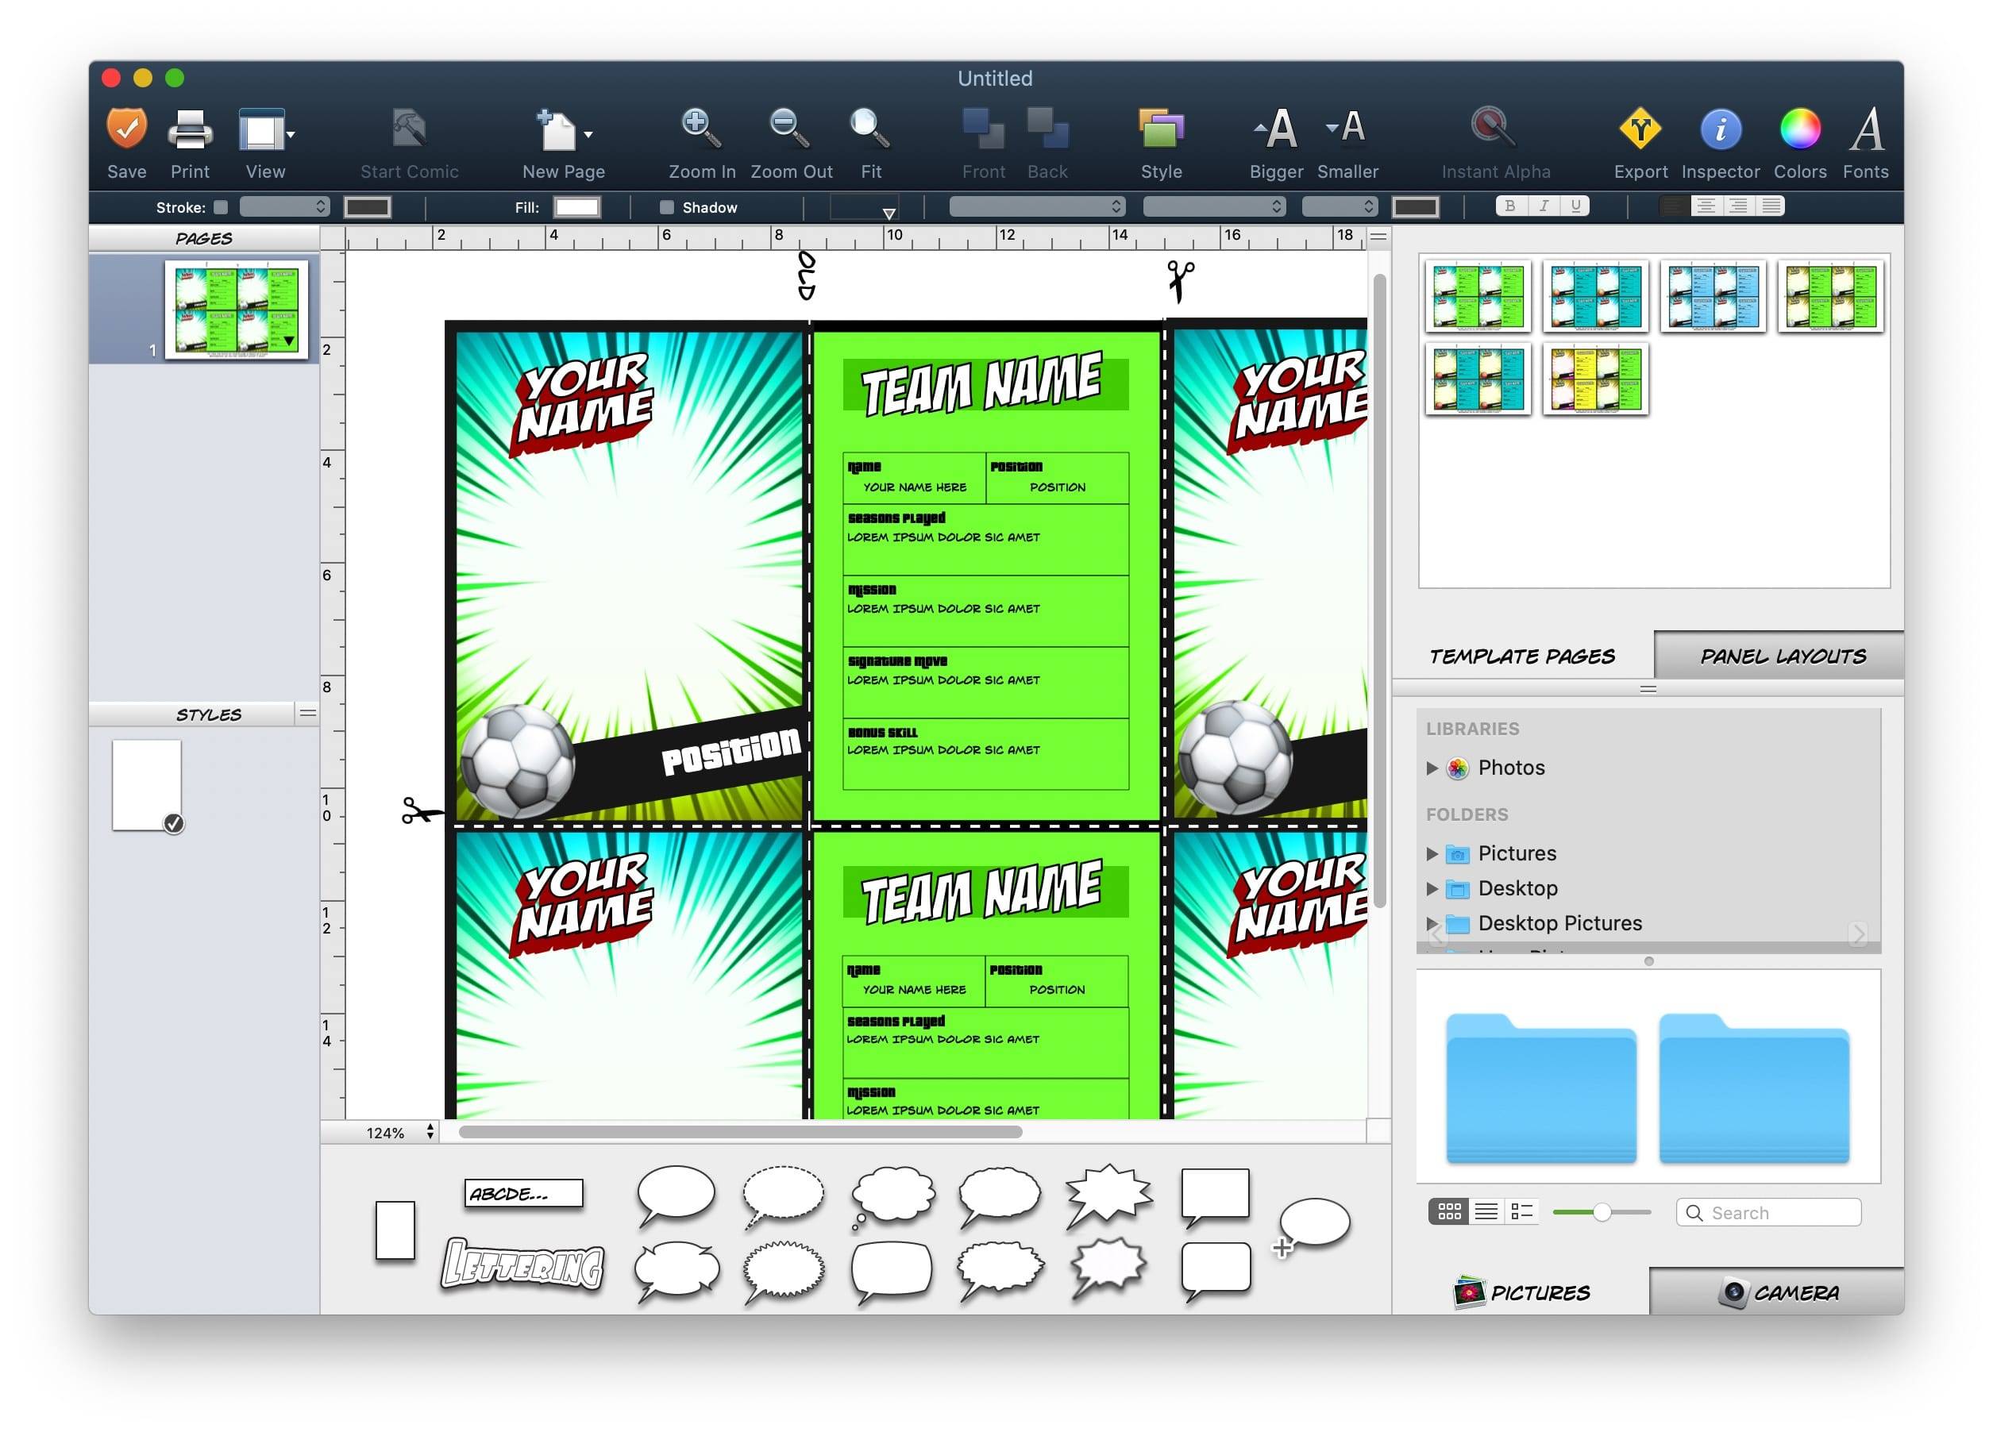Viewport: 1993px width, 1432px height.
Task: Click the Print icon
Action: click(x=190, y=129)
